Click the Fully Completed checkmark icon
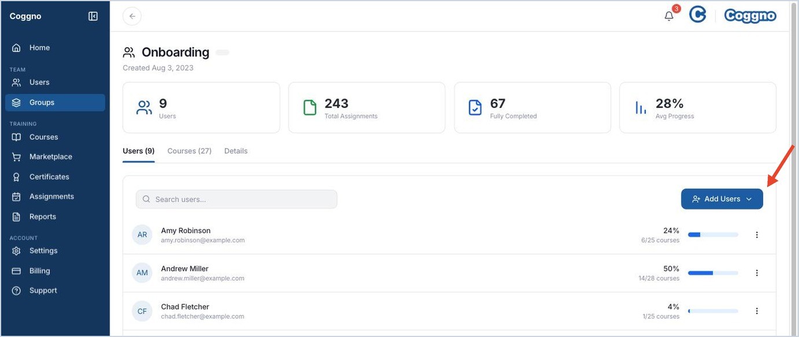The width and height of the screenshot is (799, 337). pos(475,107)
